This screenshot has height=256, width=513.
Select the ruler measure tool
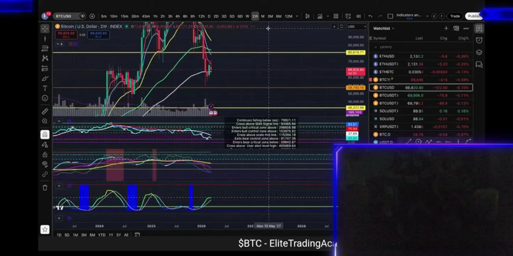click(x=45, y=112)
